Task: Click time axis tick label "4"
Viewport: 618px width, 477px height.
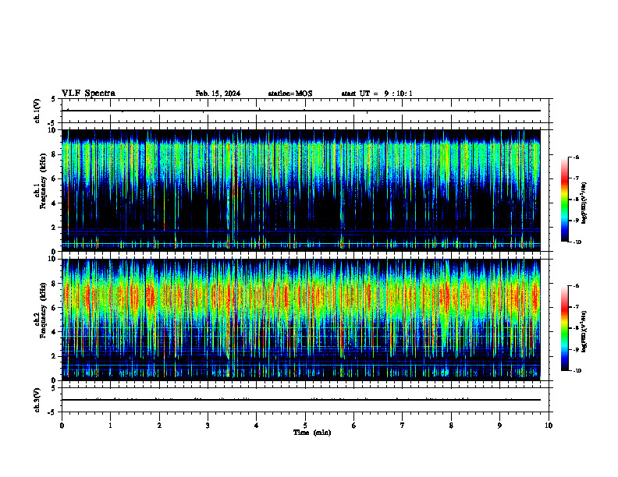Action: pyautogui.click(x=257, y=426)
